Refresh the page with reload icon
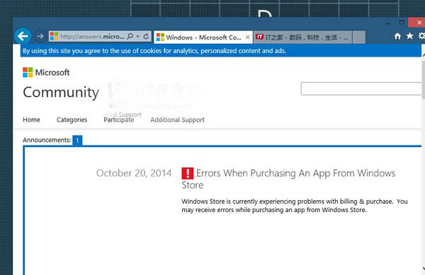Screen dimensions: 425x275 tap(146, 36)
